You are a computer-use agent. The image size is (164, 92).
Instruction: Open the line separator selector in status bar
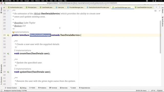coord(149,90)
